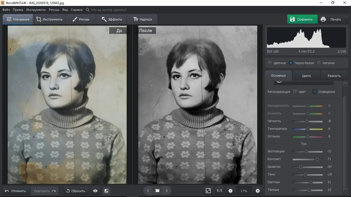Open the Вид menu
The width and height of the screenshot is (351, 197).
click(x=65, y=10)
